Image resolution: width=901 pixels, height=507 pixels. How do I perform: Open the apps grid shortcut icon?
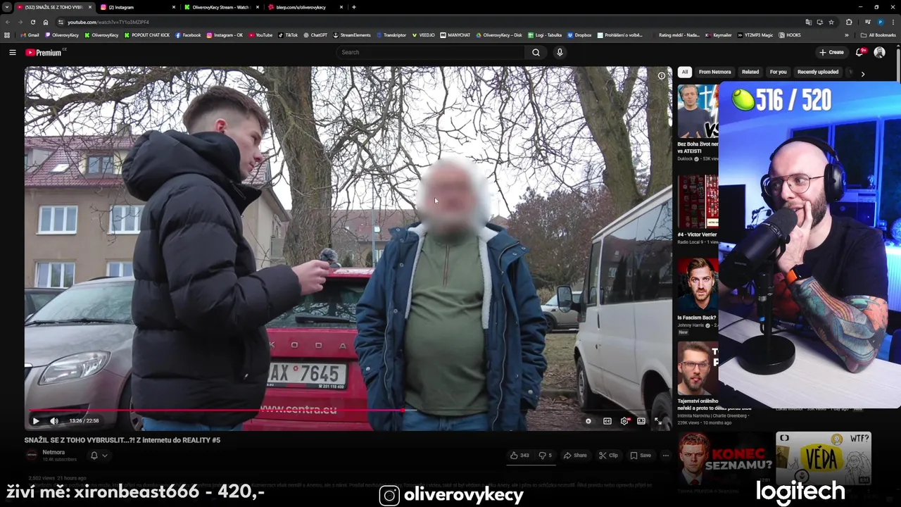(x=7, y=35)
